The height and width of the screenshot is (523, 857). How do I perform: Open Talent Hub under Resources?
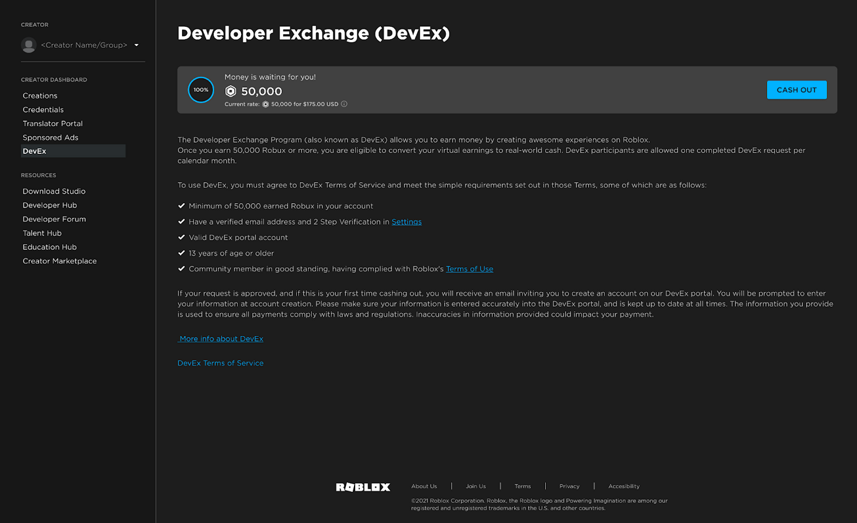(42, 233)
